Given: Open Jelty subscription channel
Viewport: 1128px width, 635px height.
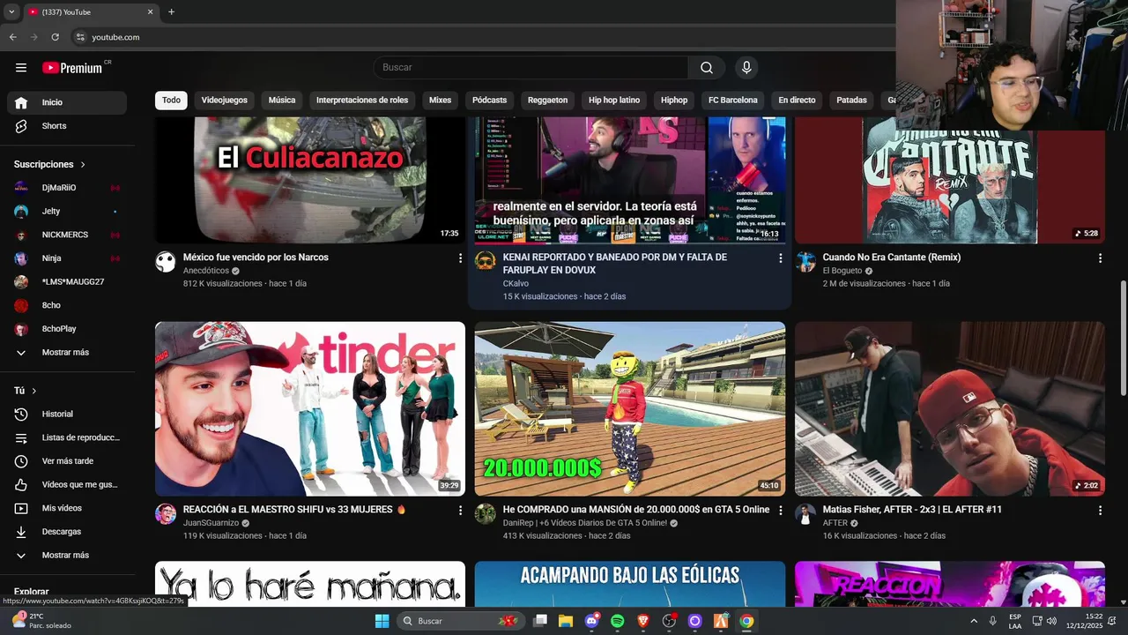Looking at the screenshot, I should coord(67,212).
